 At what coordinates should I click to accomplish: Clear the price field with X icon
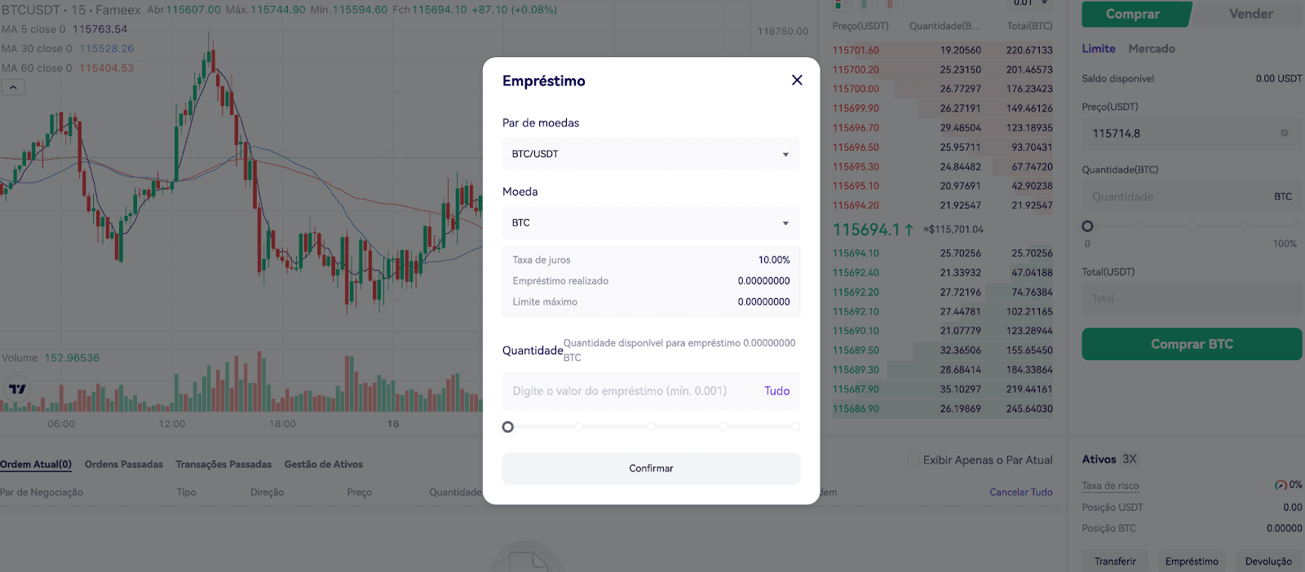[1284, 133]
